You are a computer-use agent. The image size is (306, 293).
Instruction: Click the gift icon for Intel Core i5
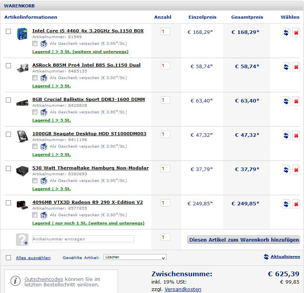click(x=44, y=44)
